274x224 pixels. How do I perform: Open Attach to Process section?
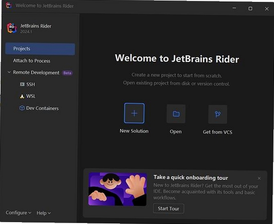click(32, 61)
